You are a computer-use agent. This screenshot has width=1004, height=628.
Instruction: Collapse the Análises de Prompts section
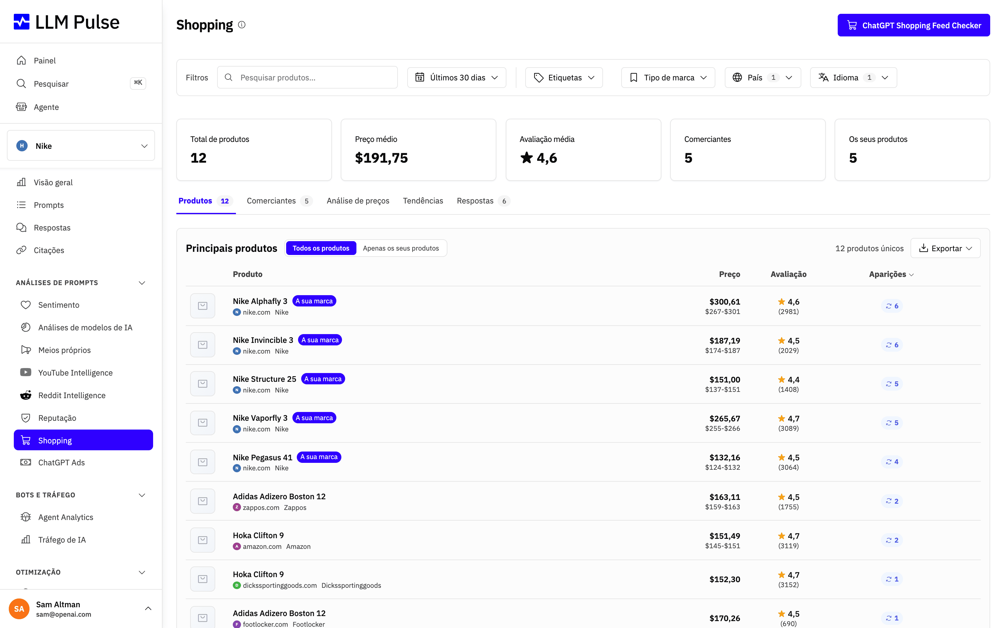tap(142, 283)
